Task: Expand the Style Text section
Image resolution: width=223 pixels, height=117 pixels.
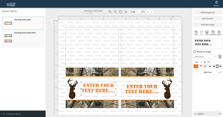Action: click(208, 72)
